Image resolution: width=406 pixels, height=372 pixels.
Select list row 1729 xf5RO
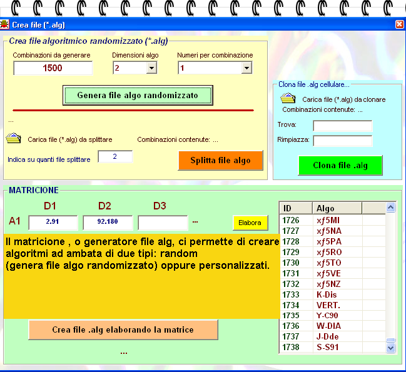[x=332, y=252]
